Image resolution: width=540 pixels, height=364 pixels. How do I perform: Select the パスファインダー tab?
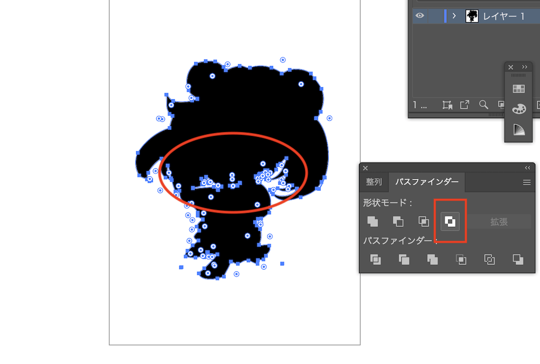[427, 182]
